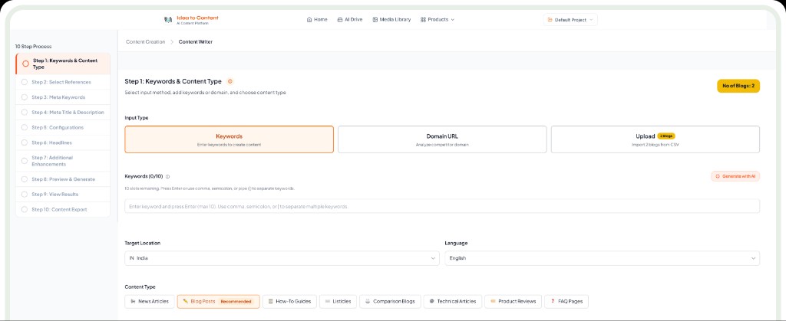Viewport: 786px width, 321px height.
Task: Click the 2 Blogs badge on Upload
Action: point(666,136)
